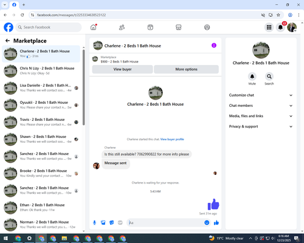Viewport: 304px width, 243px height.
Task: Open the Ethan conversation
Action: tap(41, 207)
